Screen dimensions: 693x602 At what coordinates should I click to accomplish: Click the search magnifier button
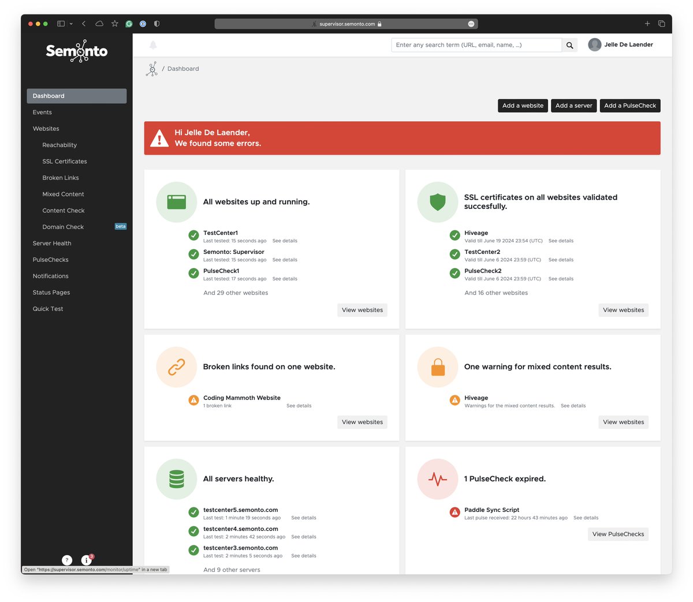point(569,45)
